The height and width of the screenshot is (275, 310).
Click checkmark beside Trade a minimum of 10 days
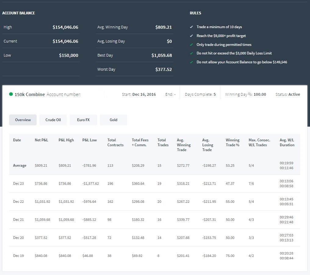(191, 27)
